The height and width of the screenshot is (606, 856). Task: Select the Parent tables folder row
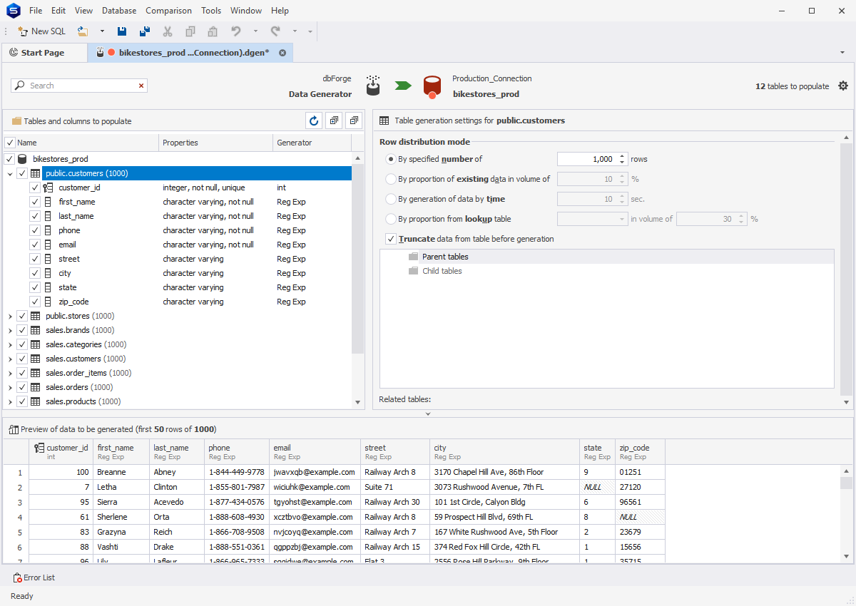[606, 257]
